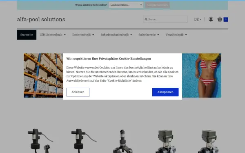Open the last motor valve product thumbnail
This screenshot has height=153, width=245.
208,141
